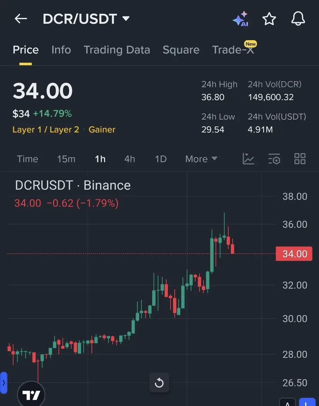
Task: Go back using the left arrow
Action: [x=21, y=19]
